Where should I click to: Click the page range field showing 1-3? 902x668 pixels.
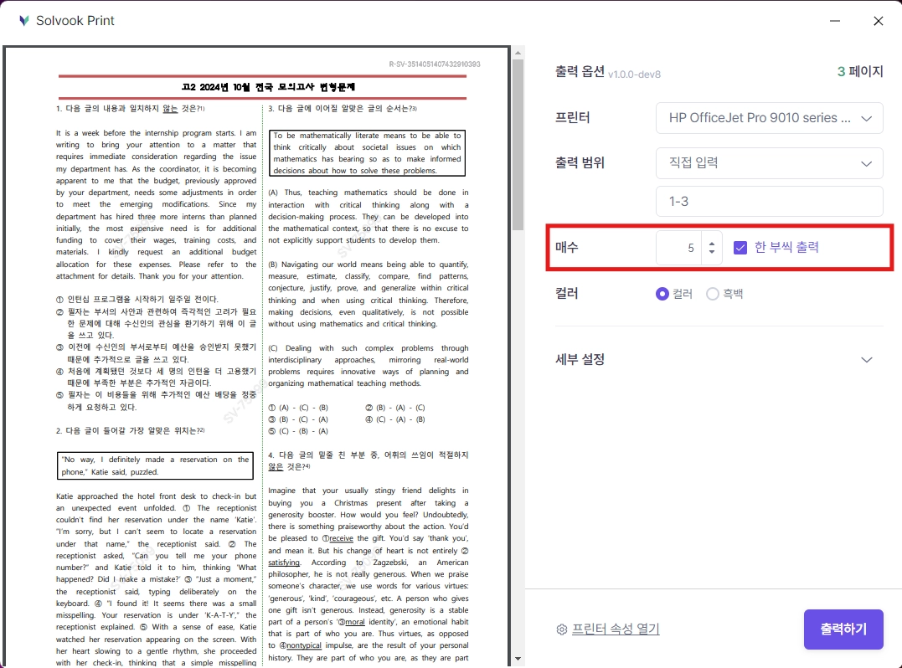tap(769, 201)
